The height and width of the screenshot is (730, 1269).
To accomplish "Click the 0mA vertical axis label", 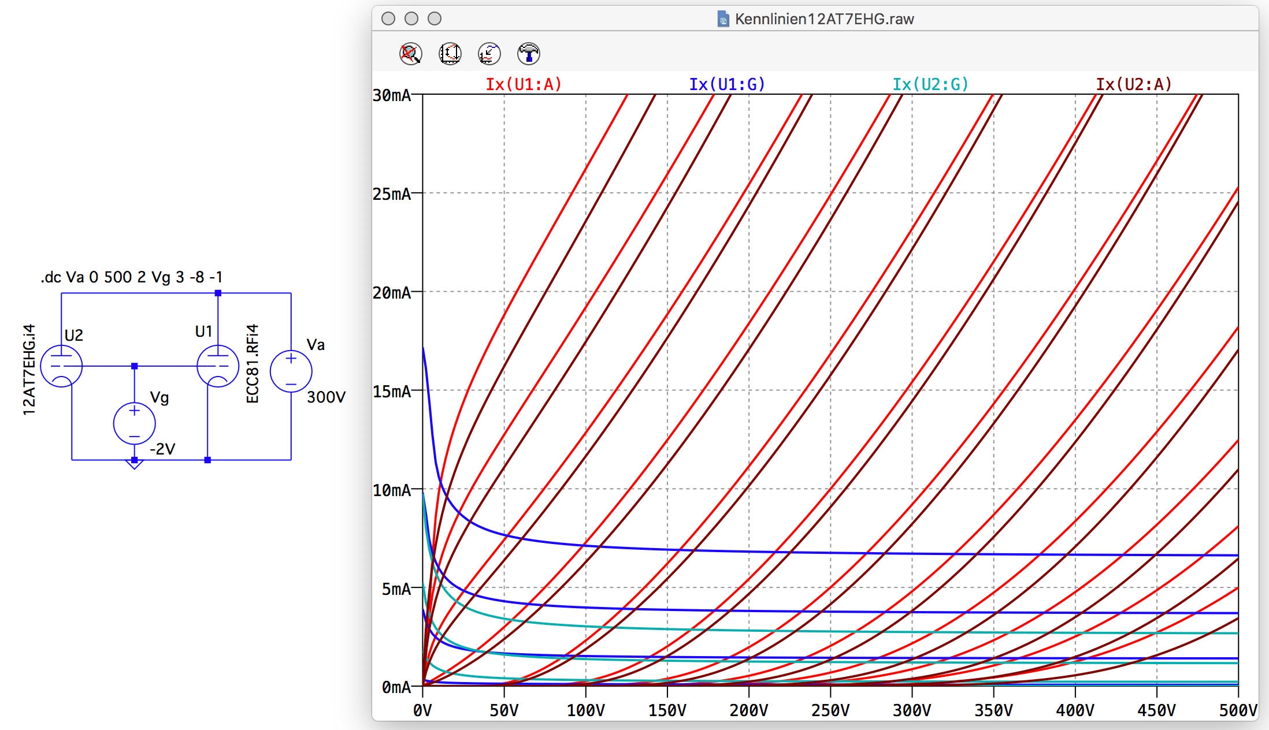I will [x=396, y=687].
